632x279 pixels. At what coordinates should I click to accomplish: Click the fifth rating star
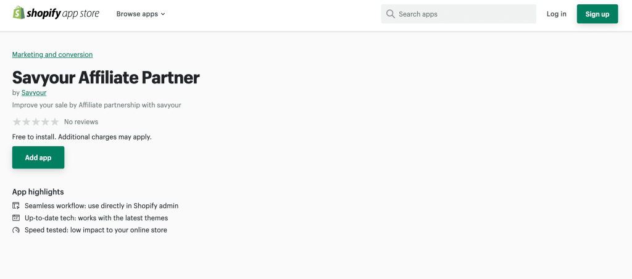point(55,122)
